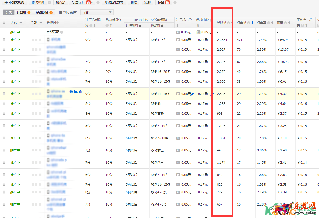Image resolution: width=319 pixels, height=218 pixels.
Task: Click the 抢首条 button
Action: pyautogui.click(x=61, y=2)
